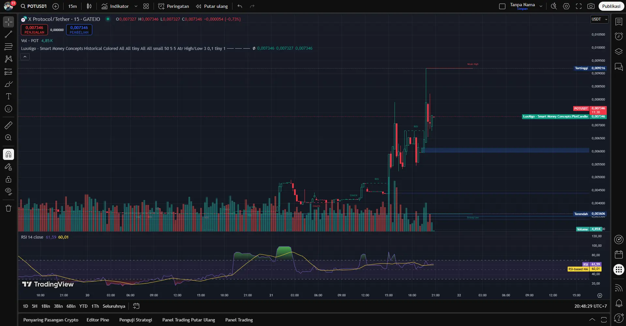Viewport: 626px width, 326px height.
Task: Toggle lock all drawings
Action: pos(8,179)
